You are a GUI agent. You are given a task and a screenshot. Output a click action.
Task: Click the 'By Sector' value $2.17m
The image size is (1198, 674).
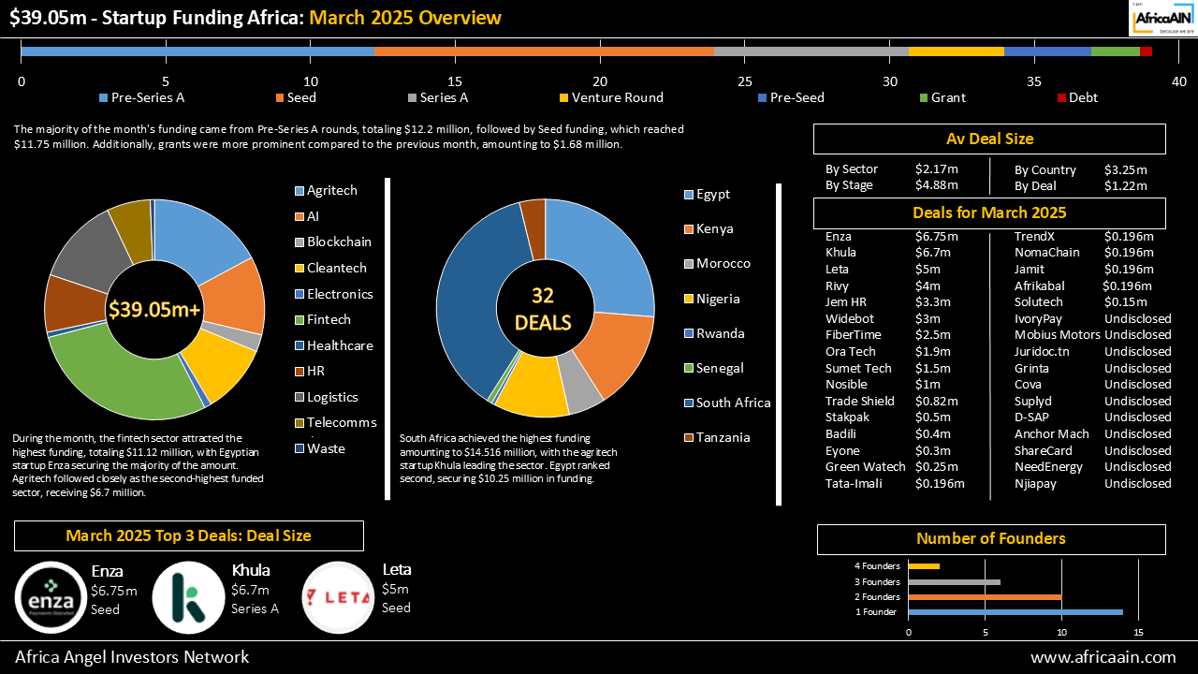(x=937, y=169)
